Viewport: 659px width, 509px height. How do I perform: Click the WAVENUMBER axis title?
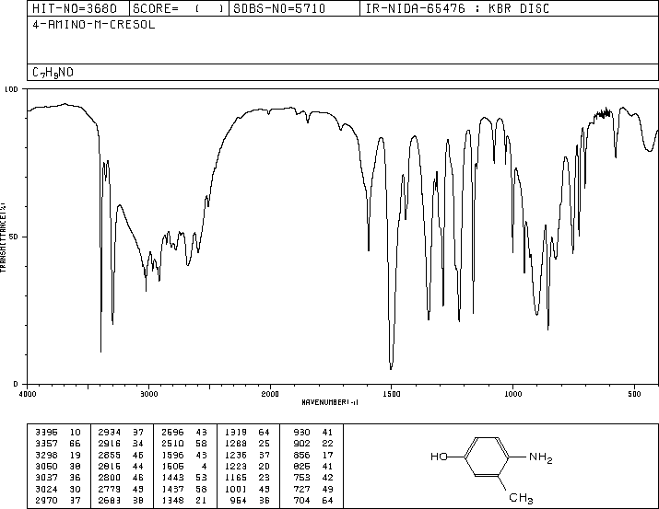(330, 402)
